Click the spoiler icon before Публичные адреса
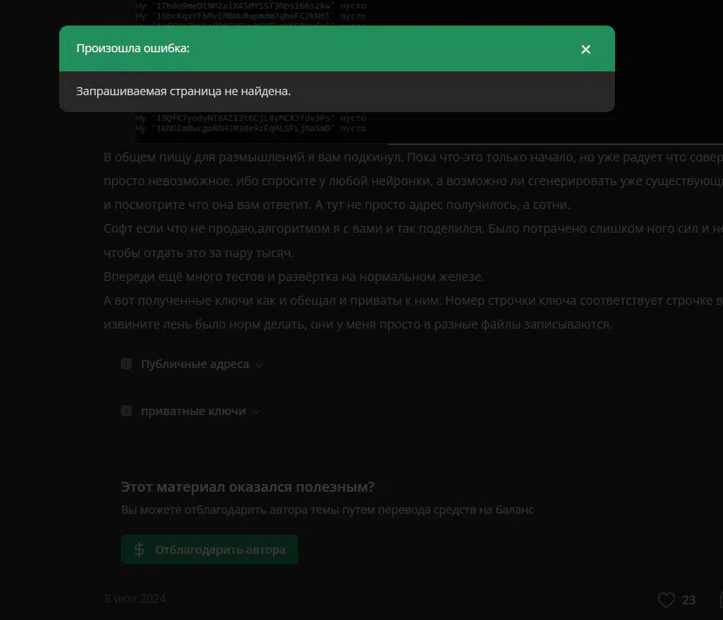The image size is (723, 620). click(x=126, y=363)
